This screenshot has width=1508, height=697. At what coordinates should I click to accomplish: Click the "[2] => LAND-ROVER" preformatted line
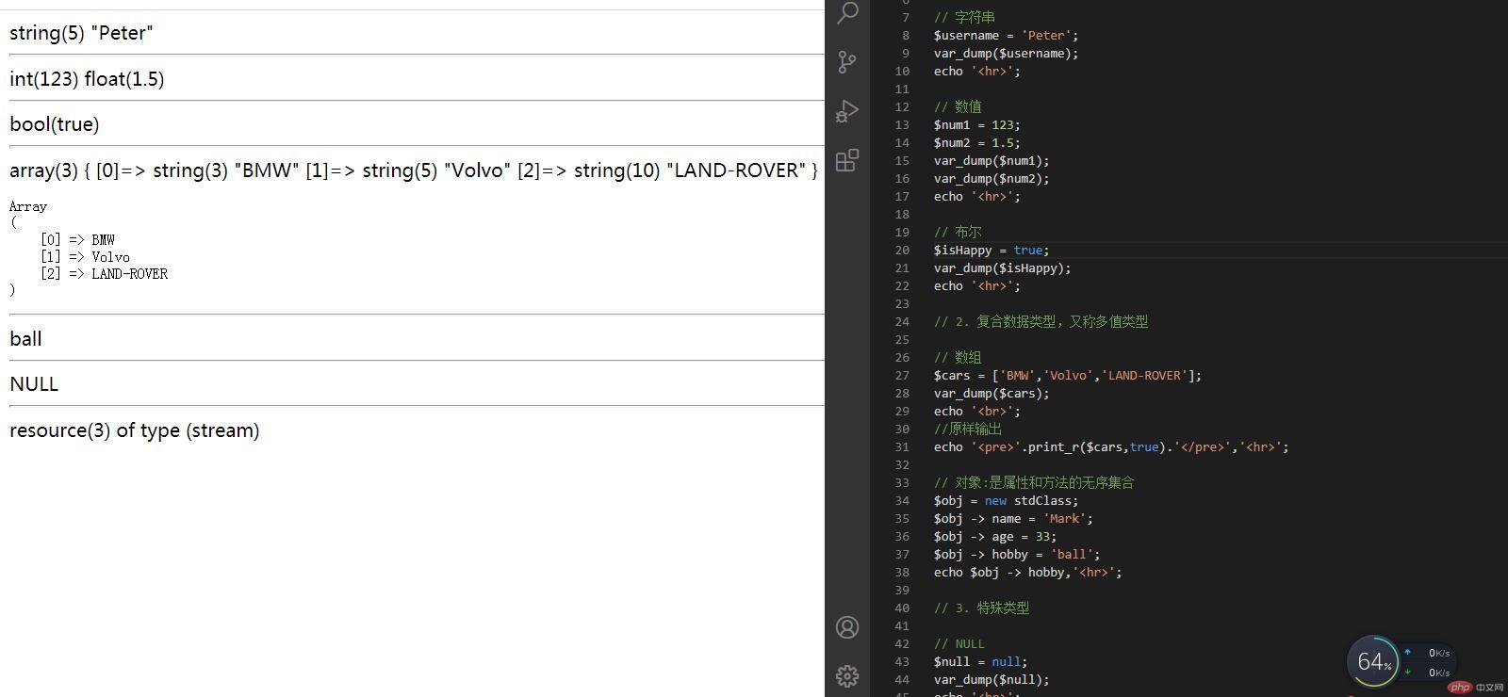point(104,274)
